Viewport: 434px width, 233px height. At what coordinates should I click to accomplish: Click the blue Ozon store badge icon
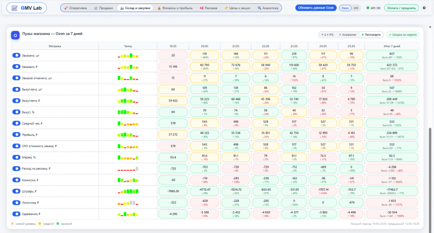click(x=15, y=35)
